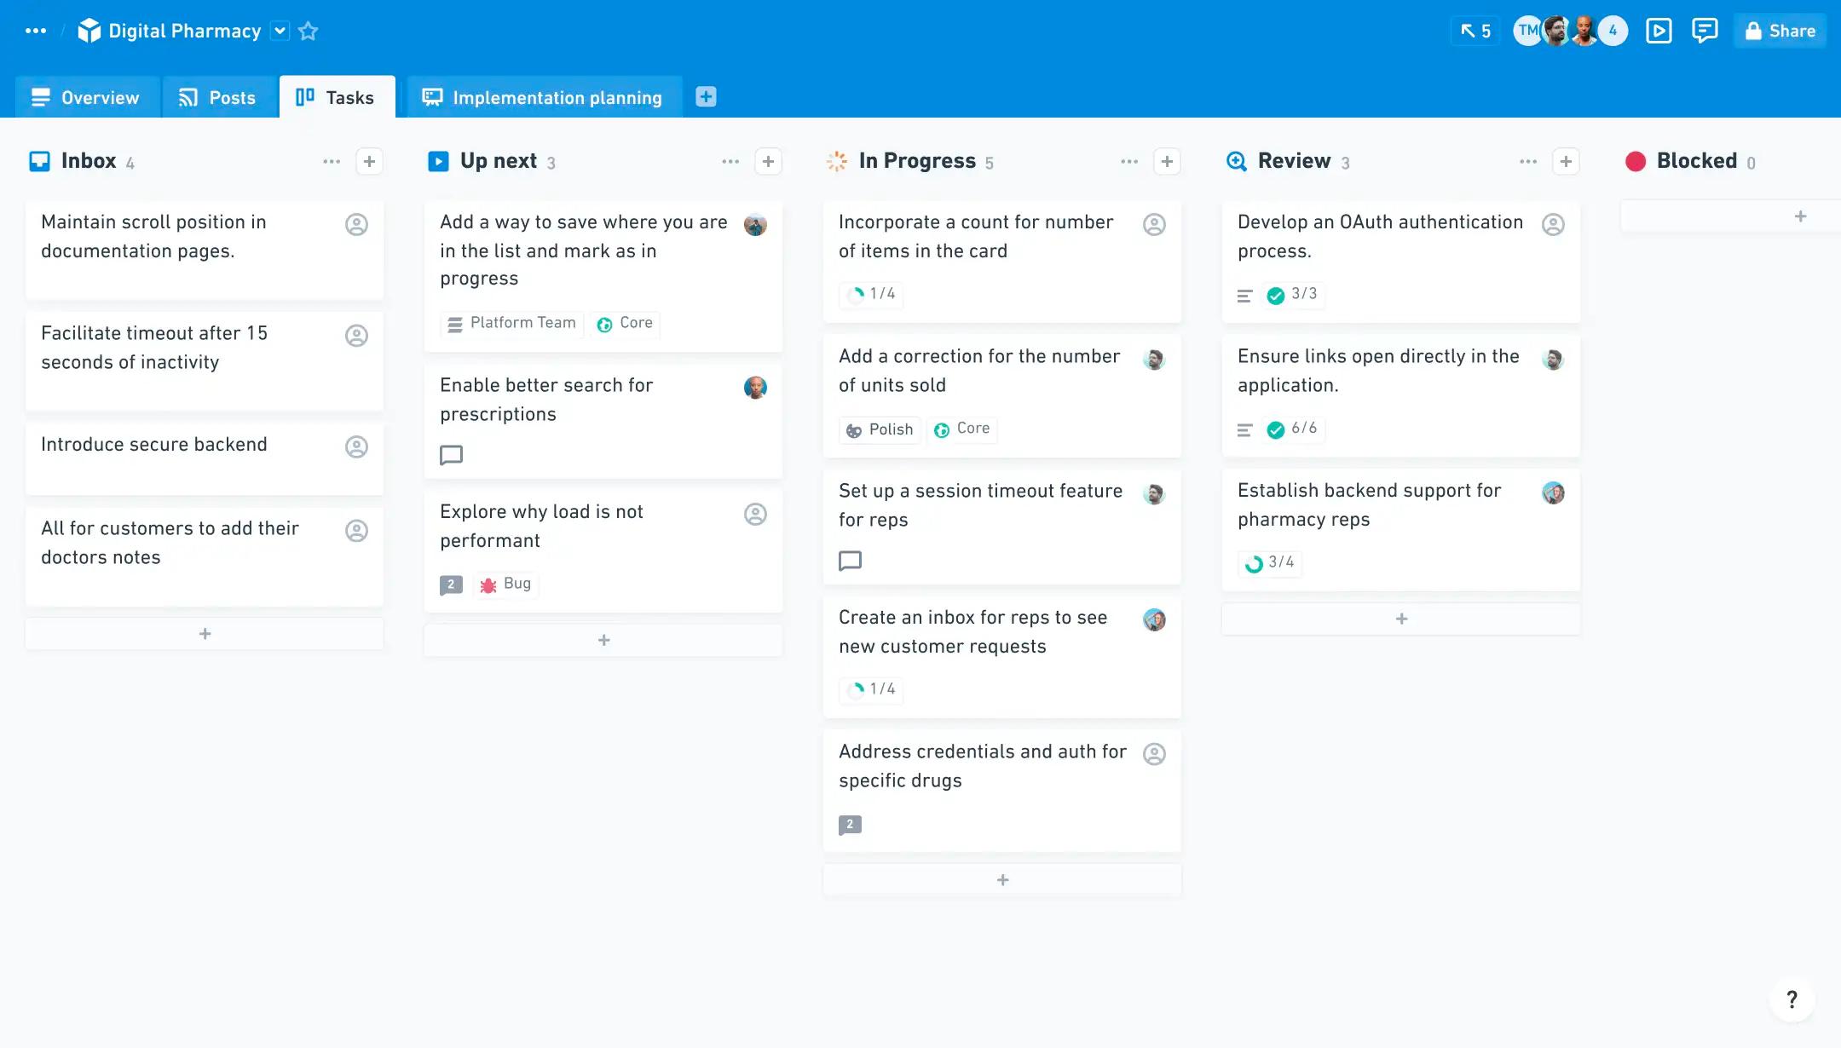Open the Implementation planning tab
This screenshot has height=1048, width=1841.
point(543,98)
